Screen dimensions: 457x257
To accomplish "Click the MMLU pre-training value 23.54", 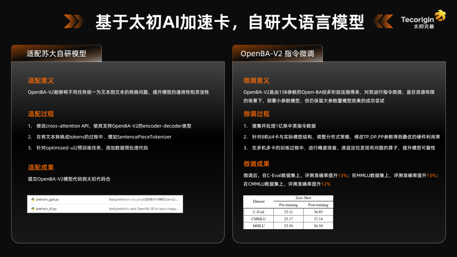I will coord(289,226).
